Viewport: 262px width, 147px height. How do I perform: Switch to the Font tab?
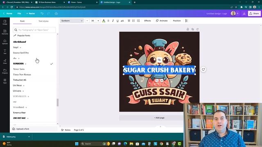coord(22,21)
